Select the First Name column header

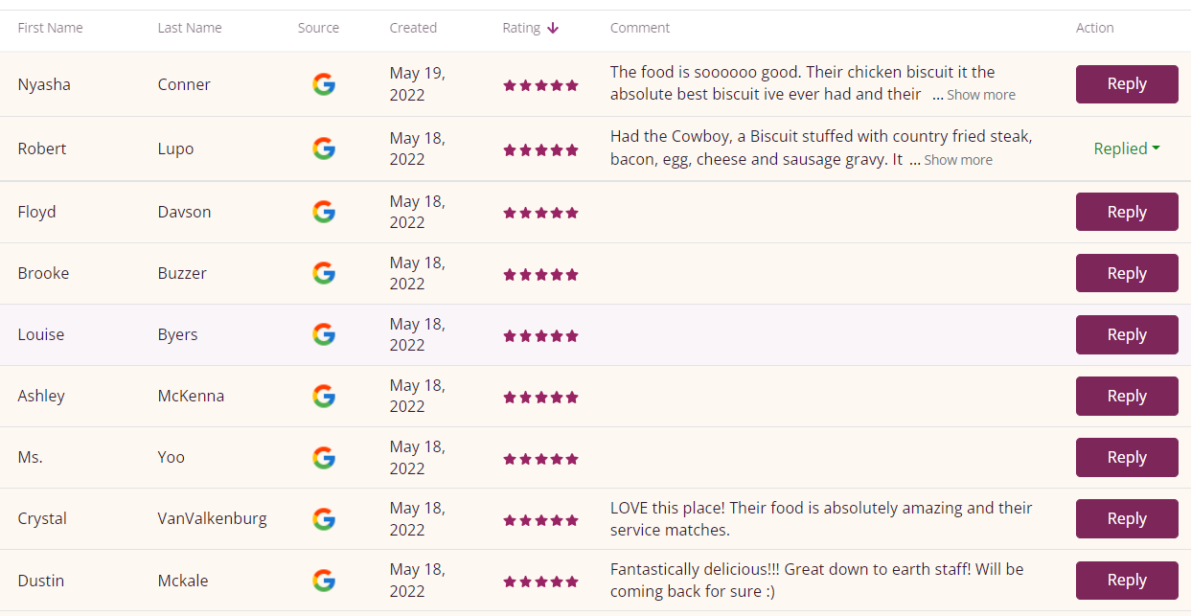[50, 28]
